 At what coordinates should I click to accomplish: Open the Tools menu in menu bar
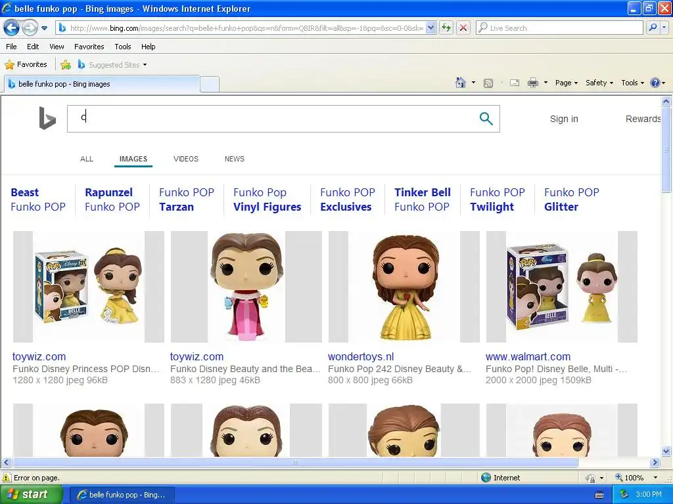pyautogui.click(x=123, y=47)
